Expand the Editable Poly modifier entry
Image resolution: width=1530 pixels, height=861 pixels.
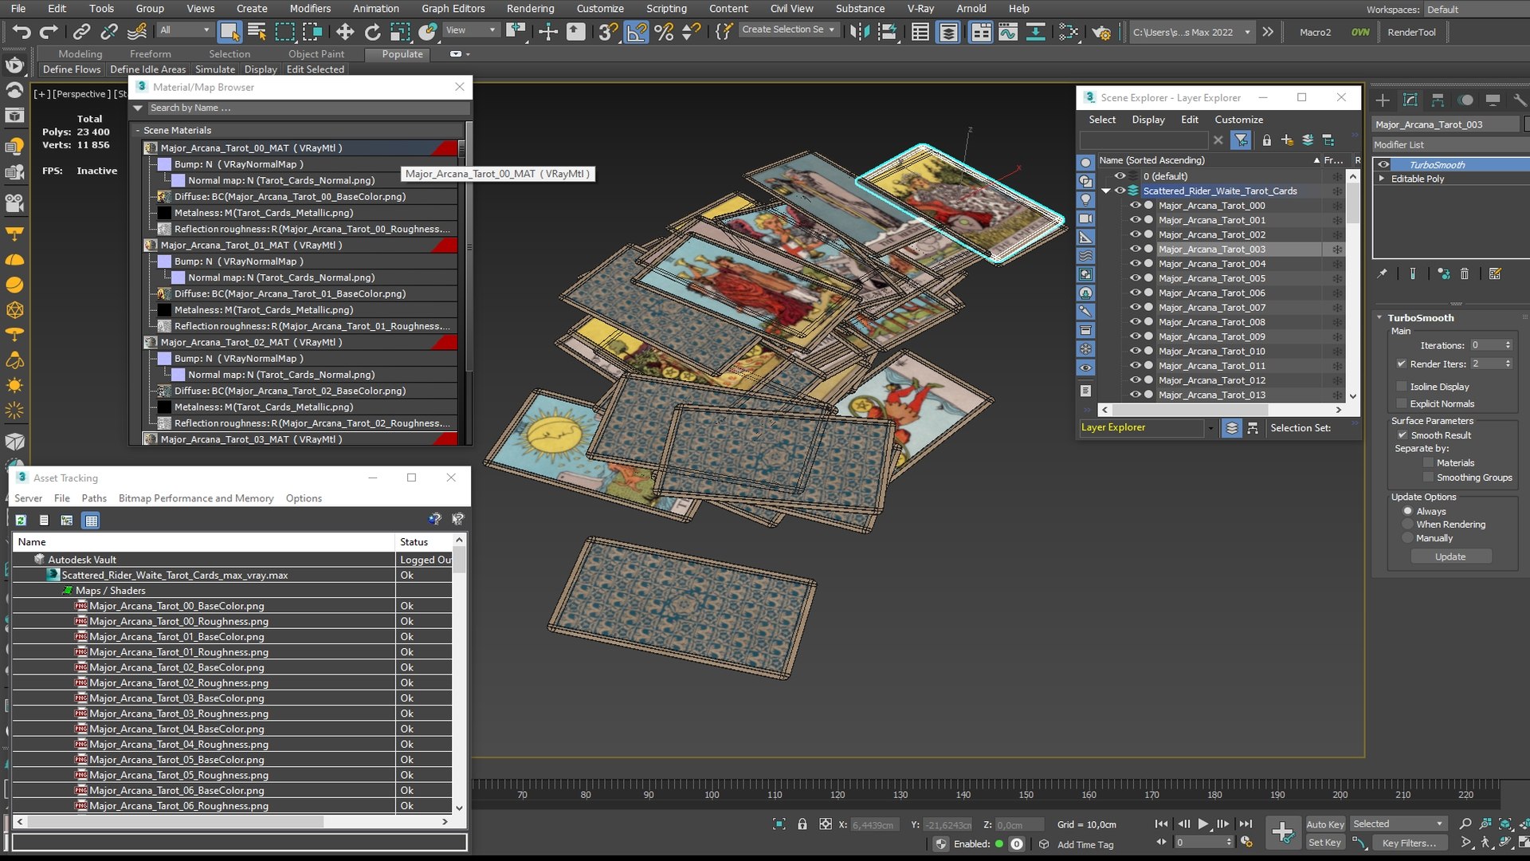point(1382,179)
